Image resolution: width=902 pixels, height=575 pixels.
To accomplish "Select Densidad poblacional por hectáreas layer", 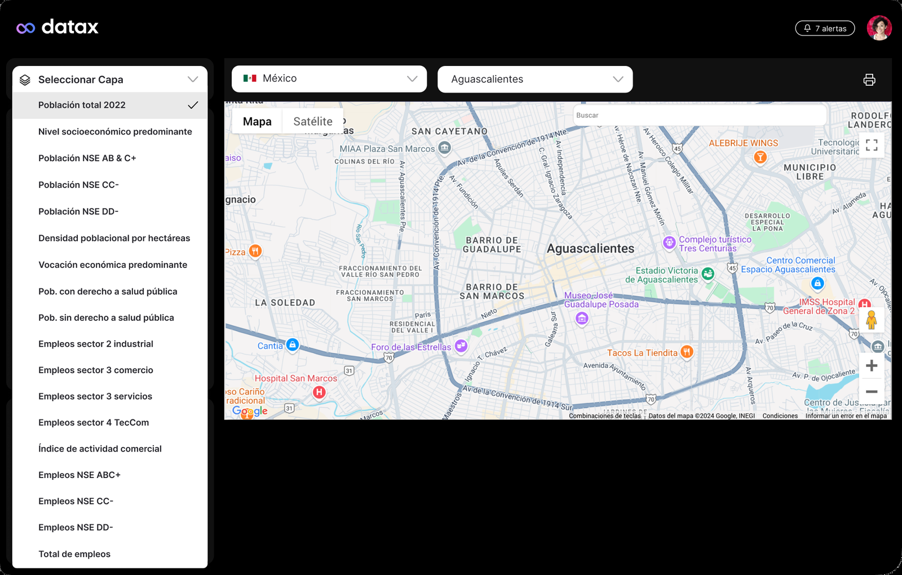I will [x=110, y=238].
